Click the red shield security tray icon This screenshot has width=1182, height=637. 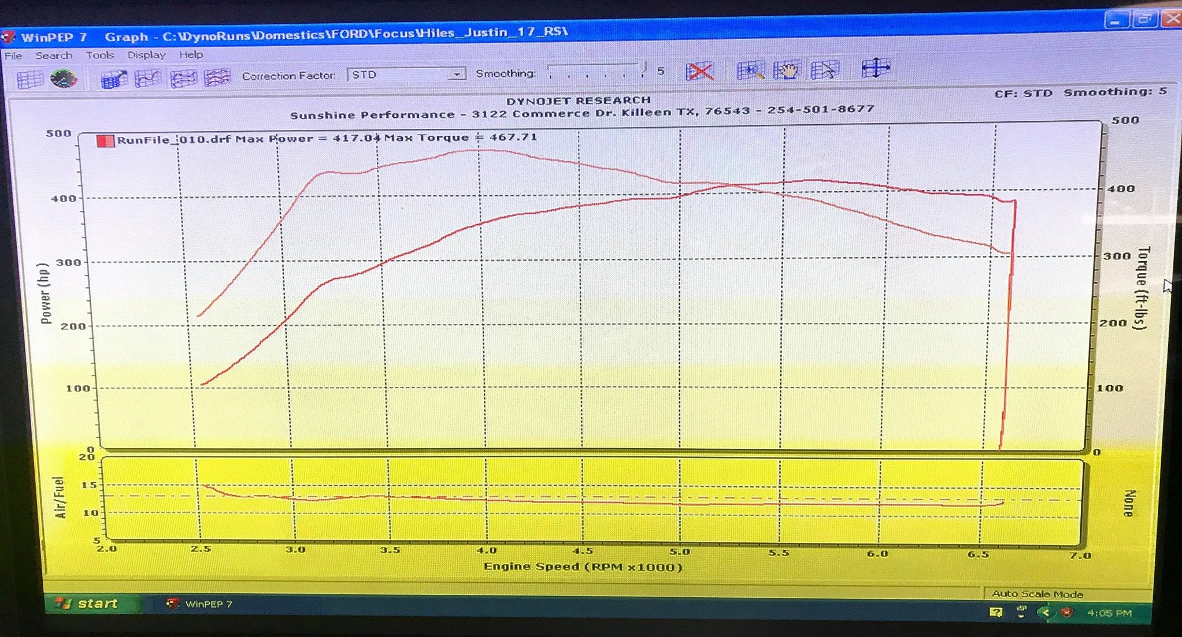click(1067, 612)
